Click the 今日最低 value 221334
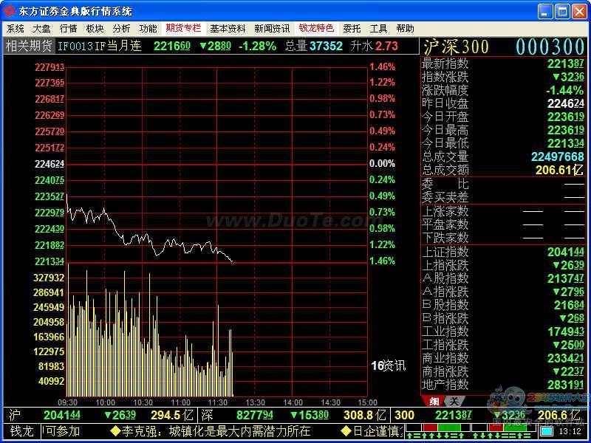Screen dimensions: 591x443 pos(565,143)
